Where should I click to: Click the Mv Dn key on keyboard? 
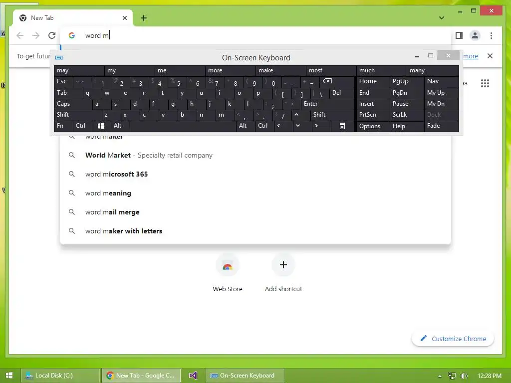tap(442, 104)
